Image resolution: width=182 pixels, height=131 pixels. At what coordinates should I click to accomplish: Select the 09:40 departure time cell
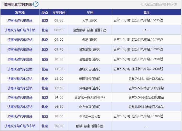click(59, 49)
